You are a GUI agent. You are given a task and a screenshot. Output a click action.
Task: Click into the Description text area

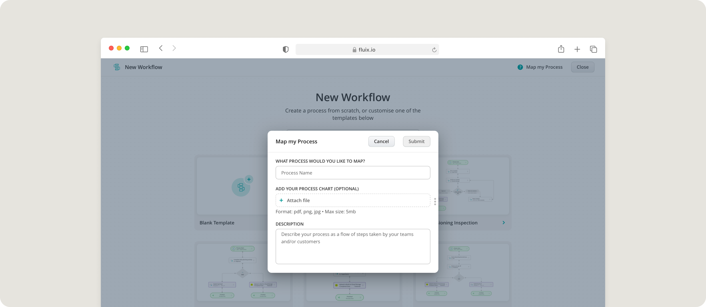[353, 246]
